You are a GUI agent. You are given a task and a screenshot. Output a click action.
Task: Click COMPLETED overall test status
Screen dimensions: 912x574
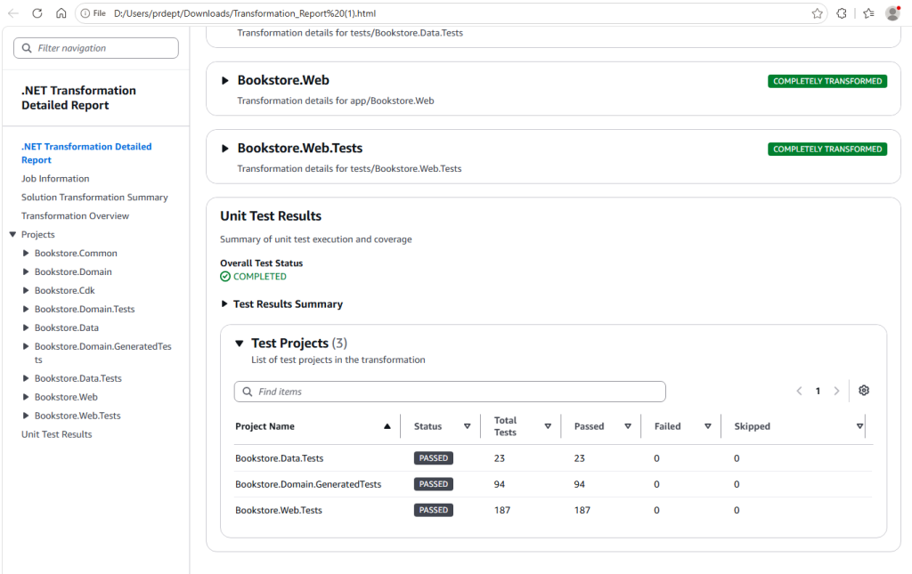[253, 277]
